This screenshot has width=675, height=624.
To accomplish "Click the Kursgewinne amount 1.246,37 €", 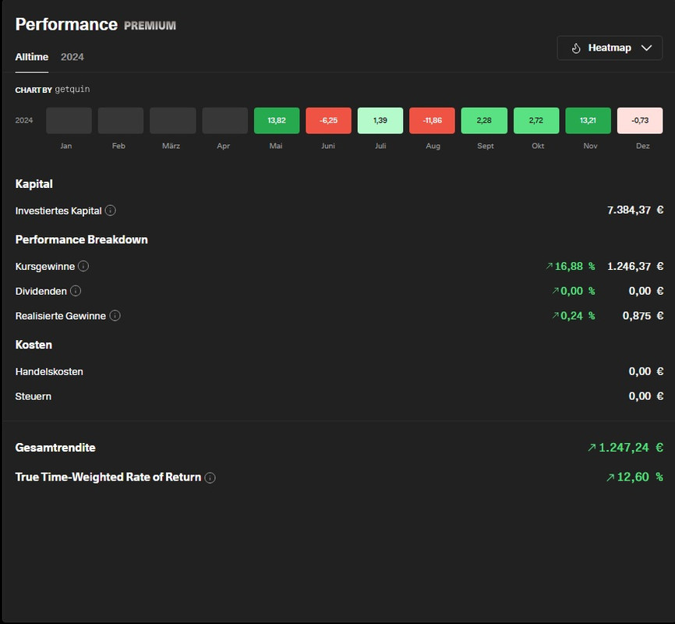I will pyautogui.click(x=635, y=266).
